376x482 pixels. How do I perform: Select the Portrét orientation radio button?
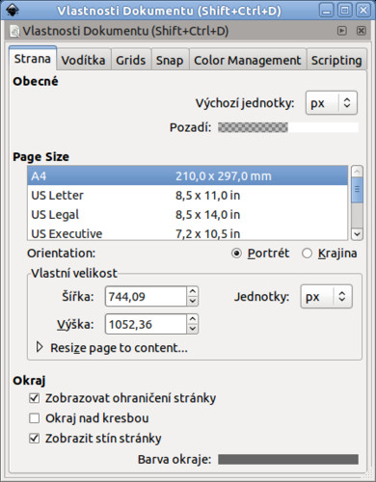click(x=236, y=254)
